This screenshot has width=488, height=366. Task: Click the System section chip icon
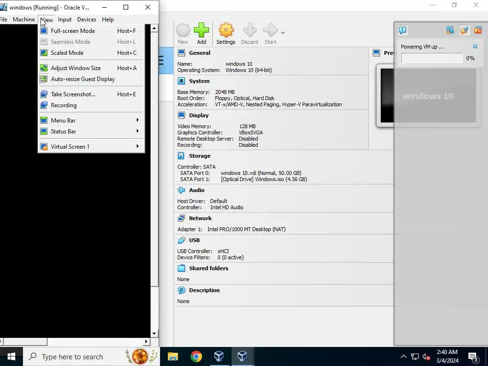tap(182, 81)
